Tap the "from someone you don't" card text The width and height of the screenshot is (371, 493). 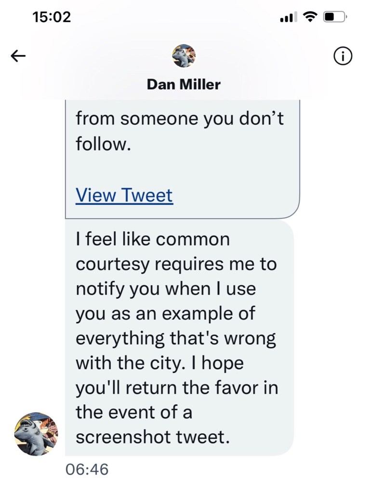(x=180, y=119)
